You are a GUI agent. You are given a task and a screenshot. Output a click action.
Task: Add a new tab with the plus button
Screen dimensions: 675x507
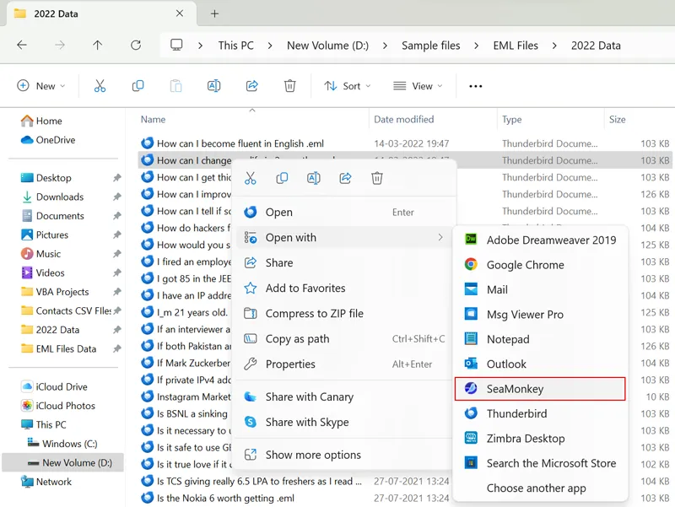coord(214,13)
